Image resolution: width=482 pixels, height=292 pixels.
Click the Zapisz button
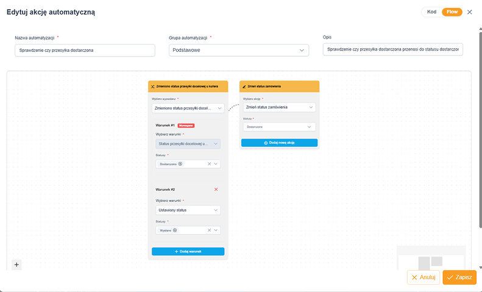coord(459,277)
